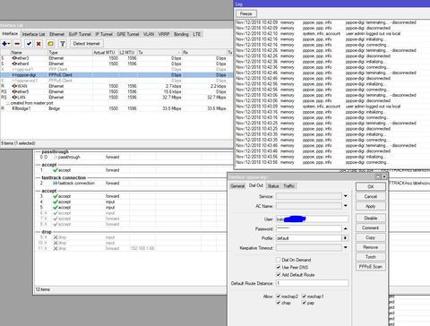
Task: Switch to the EoIP Tunnel tab
Action: point(80,34)
